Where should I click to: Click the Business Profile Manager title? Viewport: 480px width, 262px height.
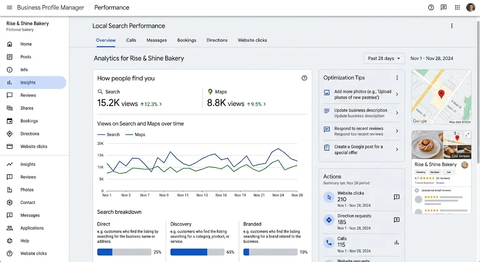[x=51, y=7]
